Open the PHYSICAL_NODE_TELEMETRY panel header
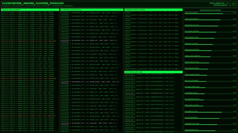 coord(30,10)
